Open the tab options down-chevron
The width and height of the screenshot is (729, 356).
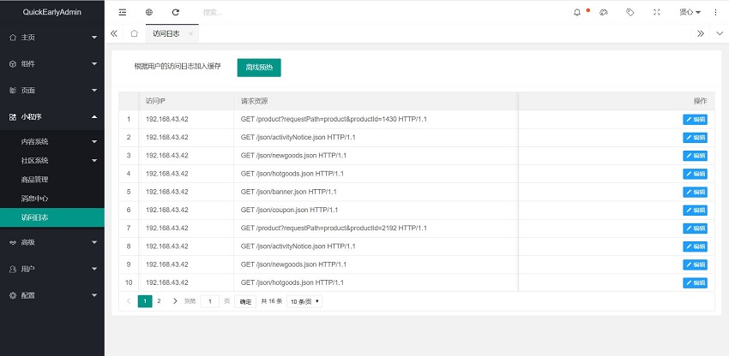pos(720,33)
